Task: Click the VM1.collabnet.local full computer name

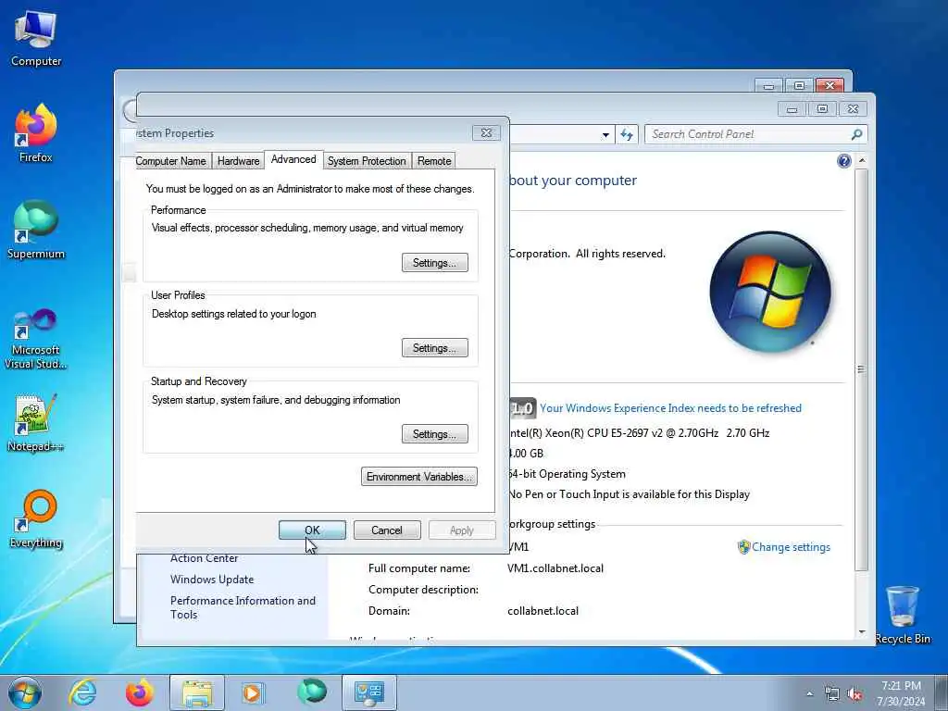Action: pyautogui.click(x=555, y=568)
